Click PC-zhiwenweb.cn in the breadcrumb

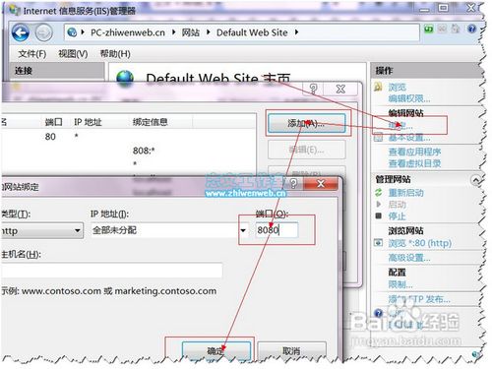128,32
